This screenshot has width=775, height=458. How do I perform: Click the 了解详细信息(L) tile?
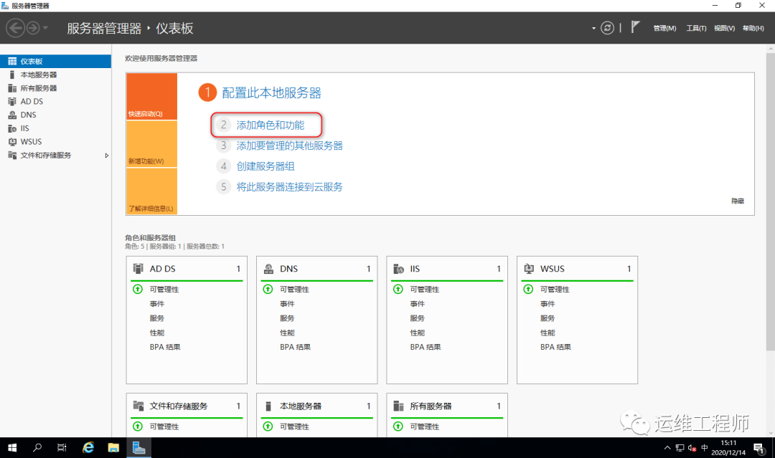[x=151, y=191]
